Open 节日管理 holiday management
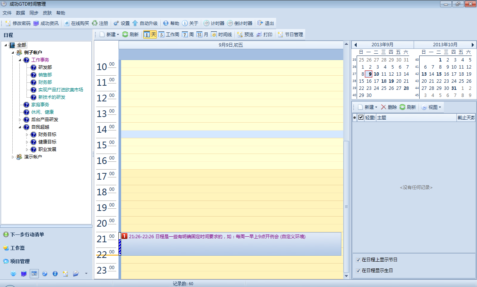The height and width of the screenshot is (287, 477). tap(290, 34)
